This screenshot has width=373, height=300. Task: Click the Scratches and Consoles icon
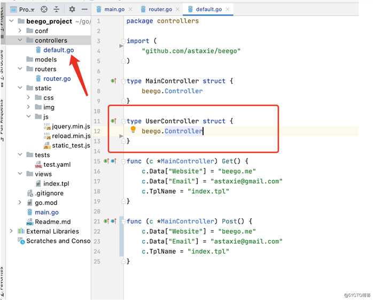point(21,241)
